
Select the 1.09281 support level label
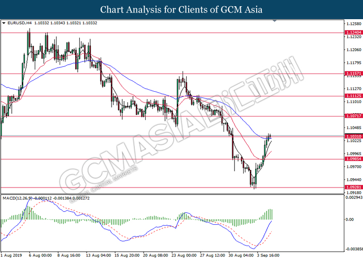coord(354,188)
